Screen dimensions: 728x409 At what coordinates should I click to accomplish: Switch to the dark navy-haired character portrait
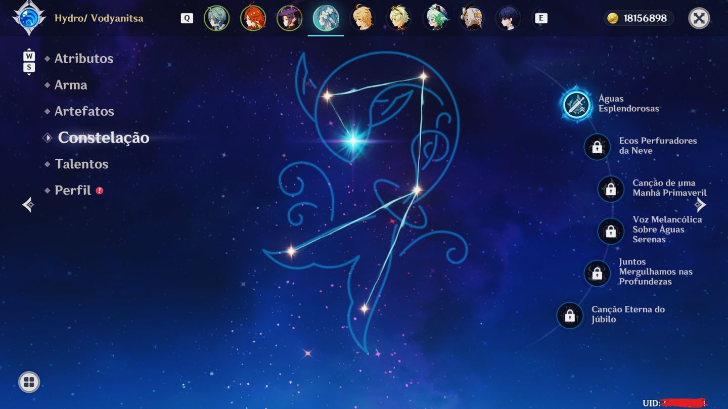(x=508, y=18)
